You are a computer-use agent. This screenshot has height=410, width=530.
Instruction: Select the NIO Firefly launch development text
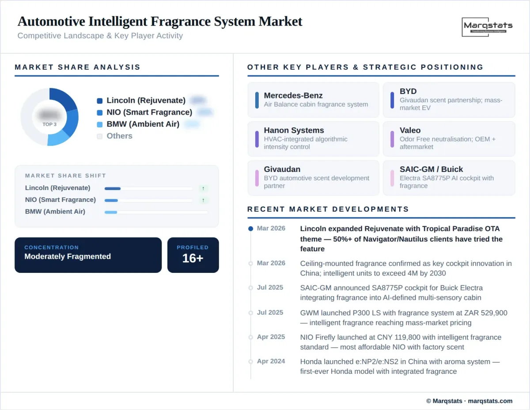point(401,342)
